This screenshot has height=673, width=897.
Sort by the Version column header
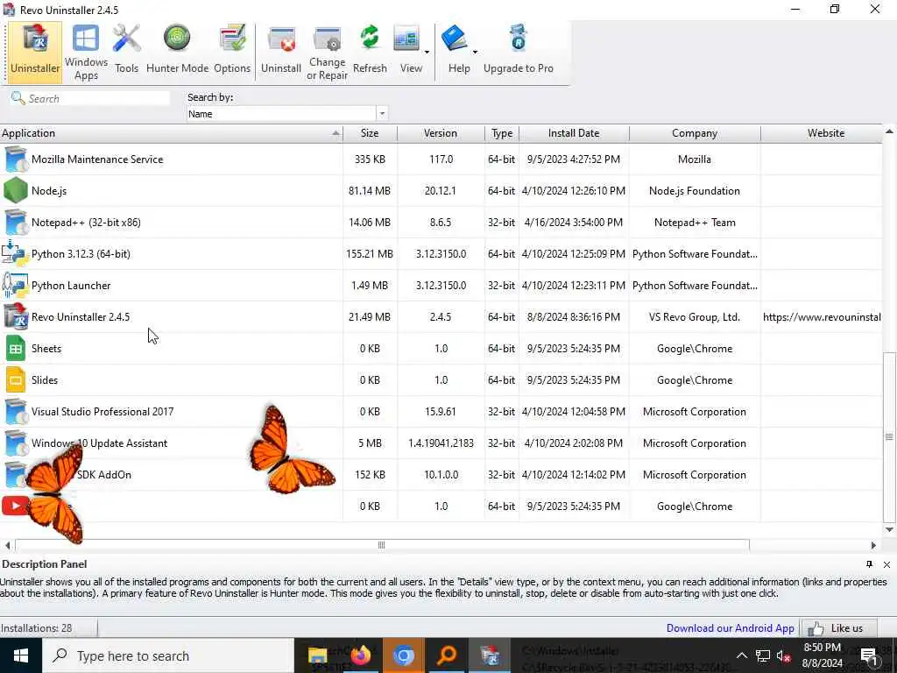point(441,133)
